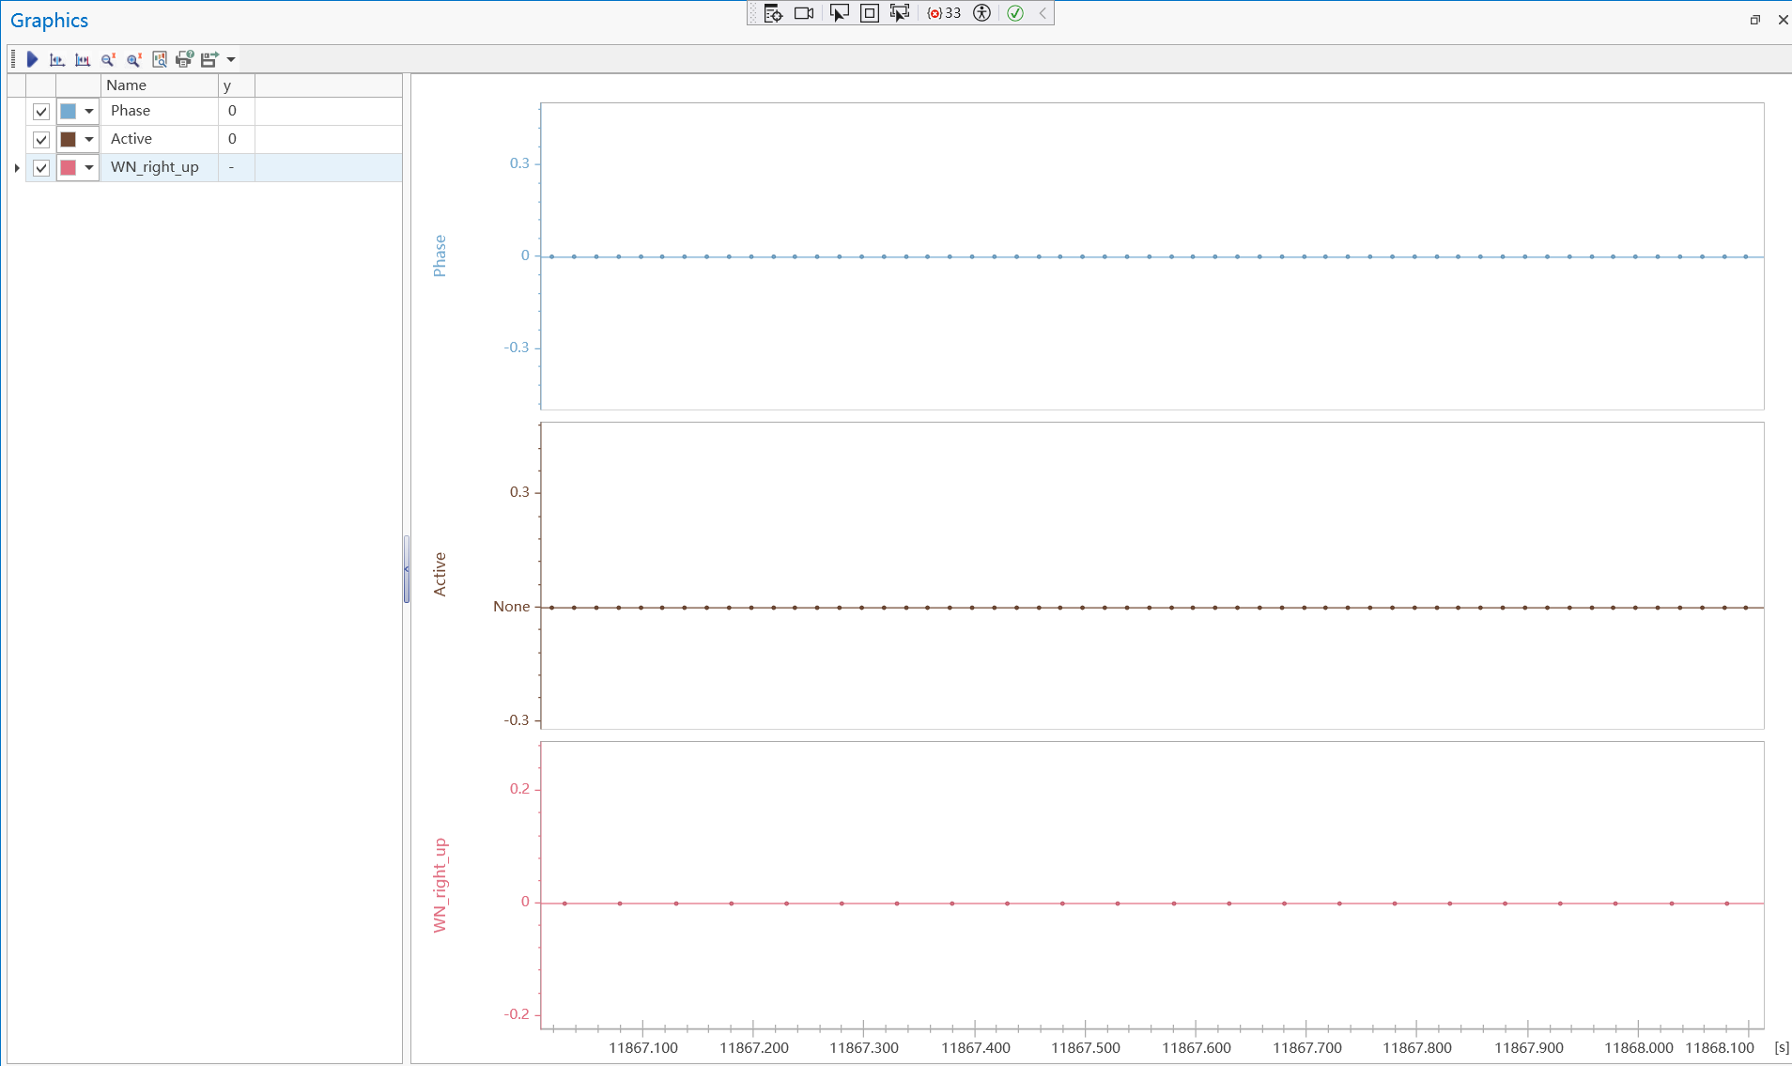Click the blue play/start display button
This screenshot has height=1066, width=1792.
32,59
